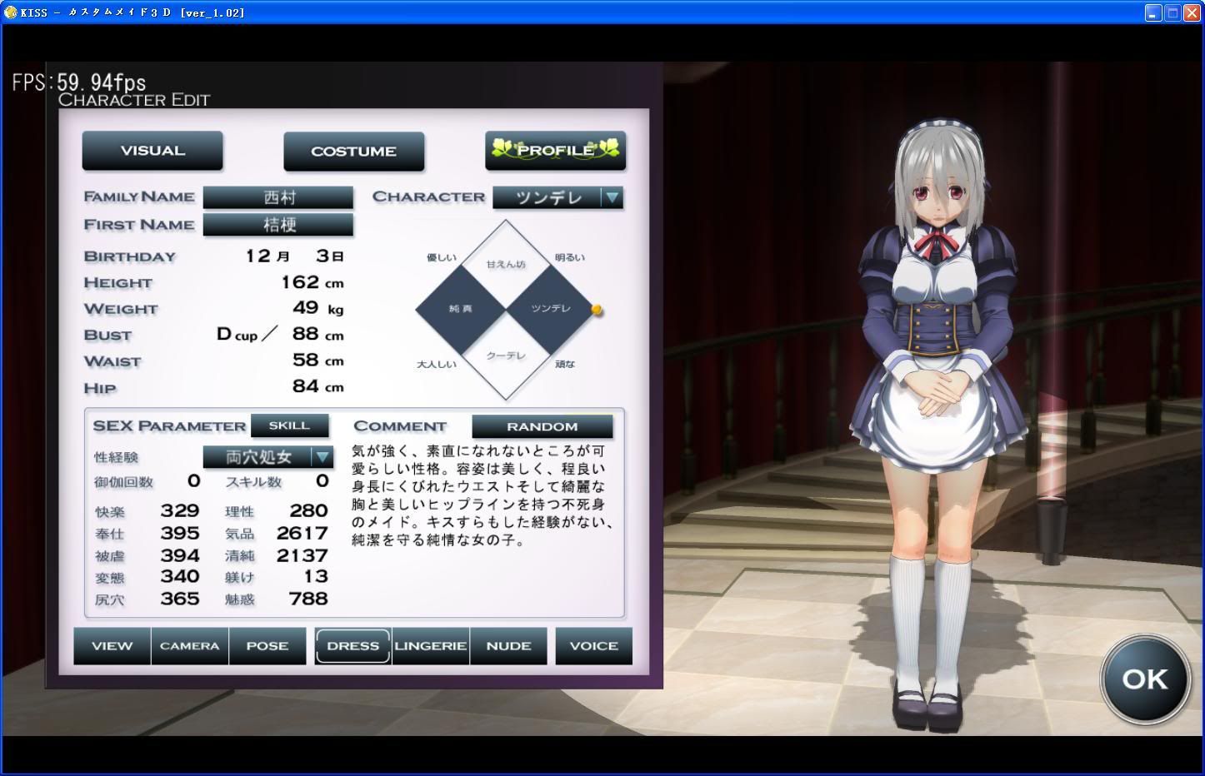Minimize the game window
Screen dimensions: 1205x776
point(1153,12)
